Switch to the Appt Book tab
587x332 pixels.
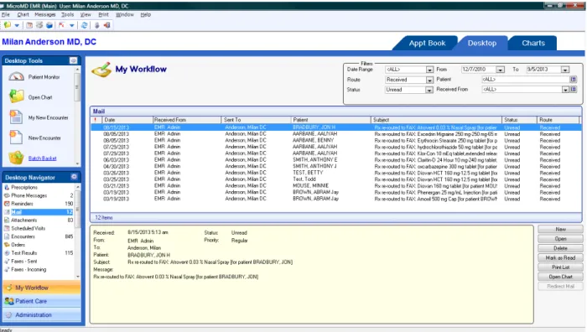427,43
